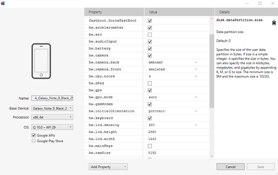This screenshot has height=175, width=278.
Task: Toggle hw.gsmModem checkbox
Action: [149, 104]
